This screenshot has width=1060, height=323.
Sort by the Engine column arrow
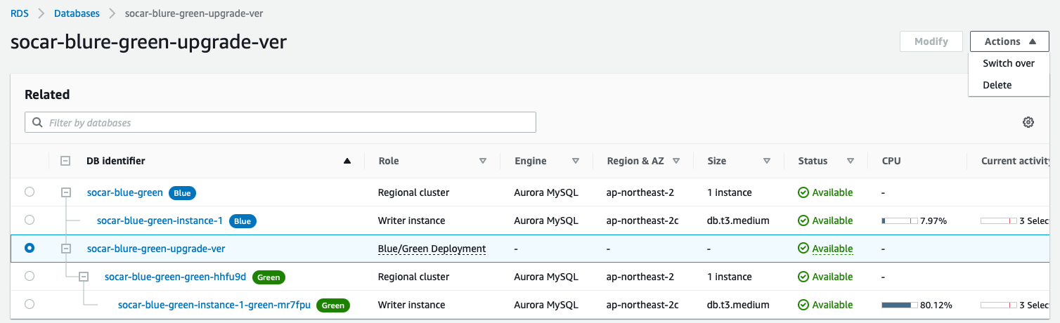click(576, 161)
